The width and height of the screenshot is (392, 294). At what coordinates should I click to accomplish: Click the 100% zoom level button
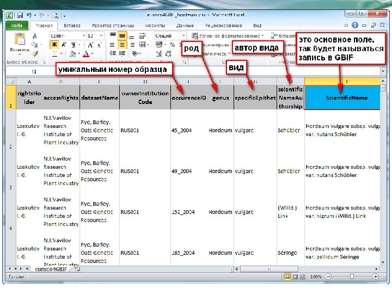pos(315,277)
